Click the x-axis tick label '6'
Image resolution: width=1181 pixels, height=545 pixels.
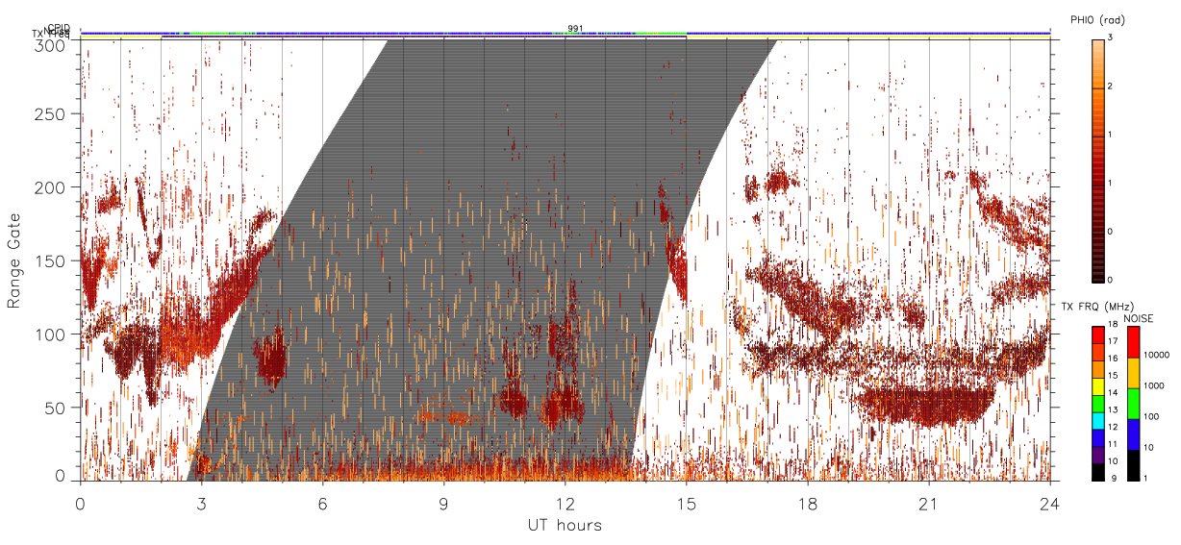click(323, 504)
